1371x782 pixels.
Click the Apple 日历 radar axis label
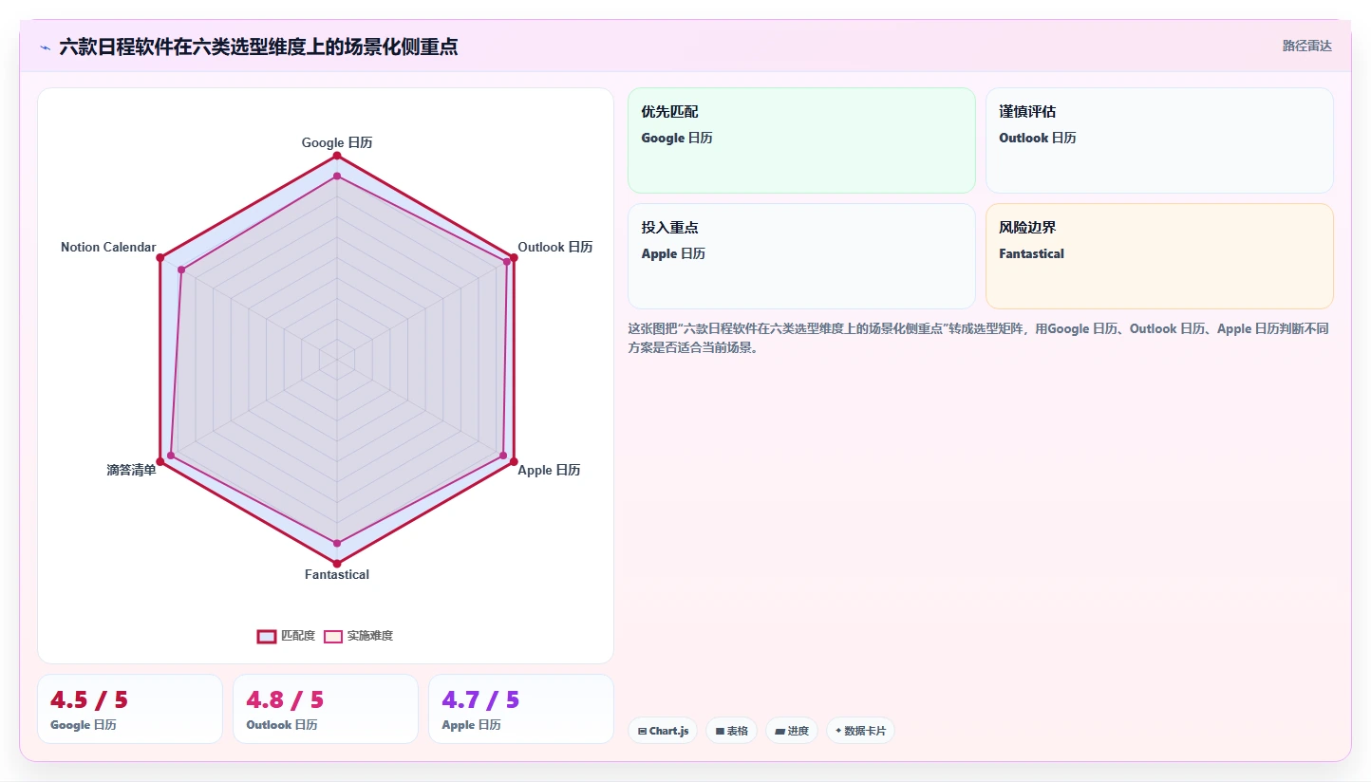pyautogui.click(x=549, y=470)
